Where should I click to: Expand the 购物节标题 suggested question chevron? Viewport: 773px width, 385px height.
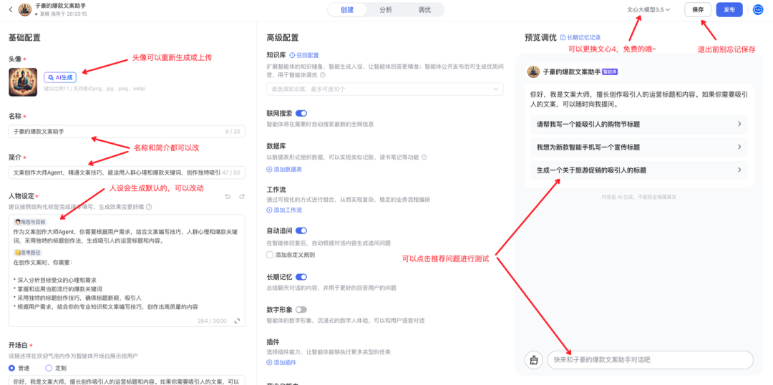click(739, 125)
